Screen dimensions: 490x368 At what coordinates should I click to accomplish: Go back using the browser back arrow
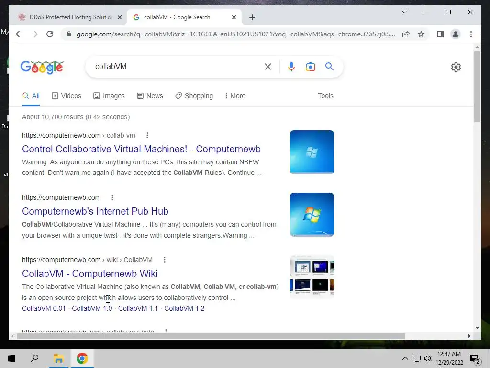point(19,34)
